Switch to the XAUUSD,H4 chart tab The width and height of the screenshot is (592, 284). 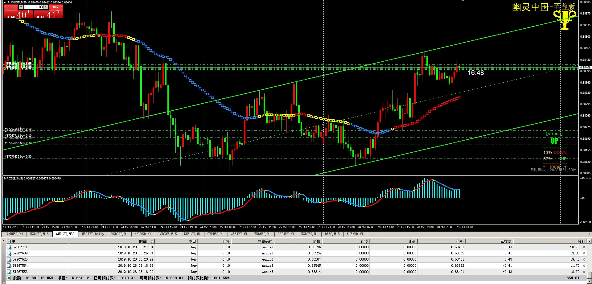point(14,234)
